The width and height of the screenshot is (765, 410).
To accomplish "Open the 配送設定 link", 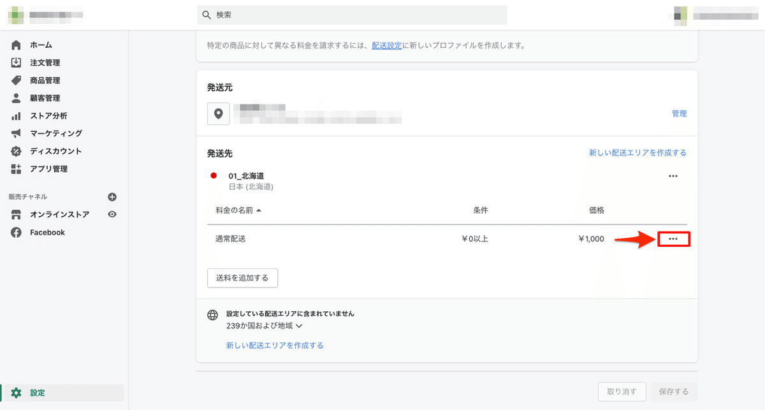I will pos(387,46).
